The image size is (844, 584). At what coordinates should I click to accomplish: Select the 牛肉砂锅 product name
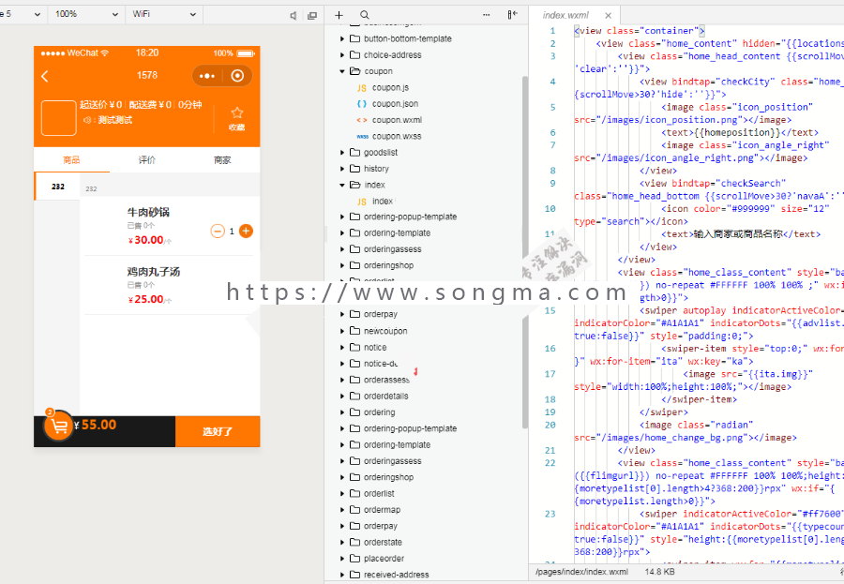coord(148,212)
